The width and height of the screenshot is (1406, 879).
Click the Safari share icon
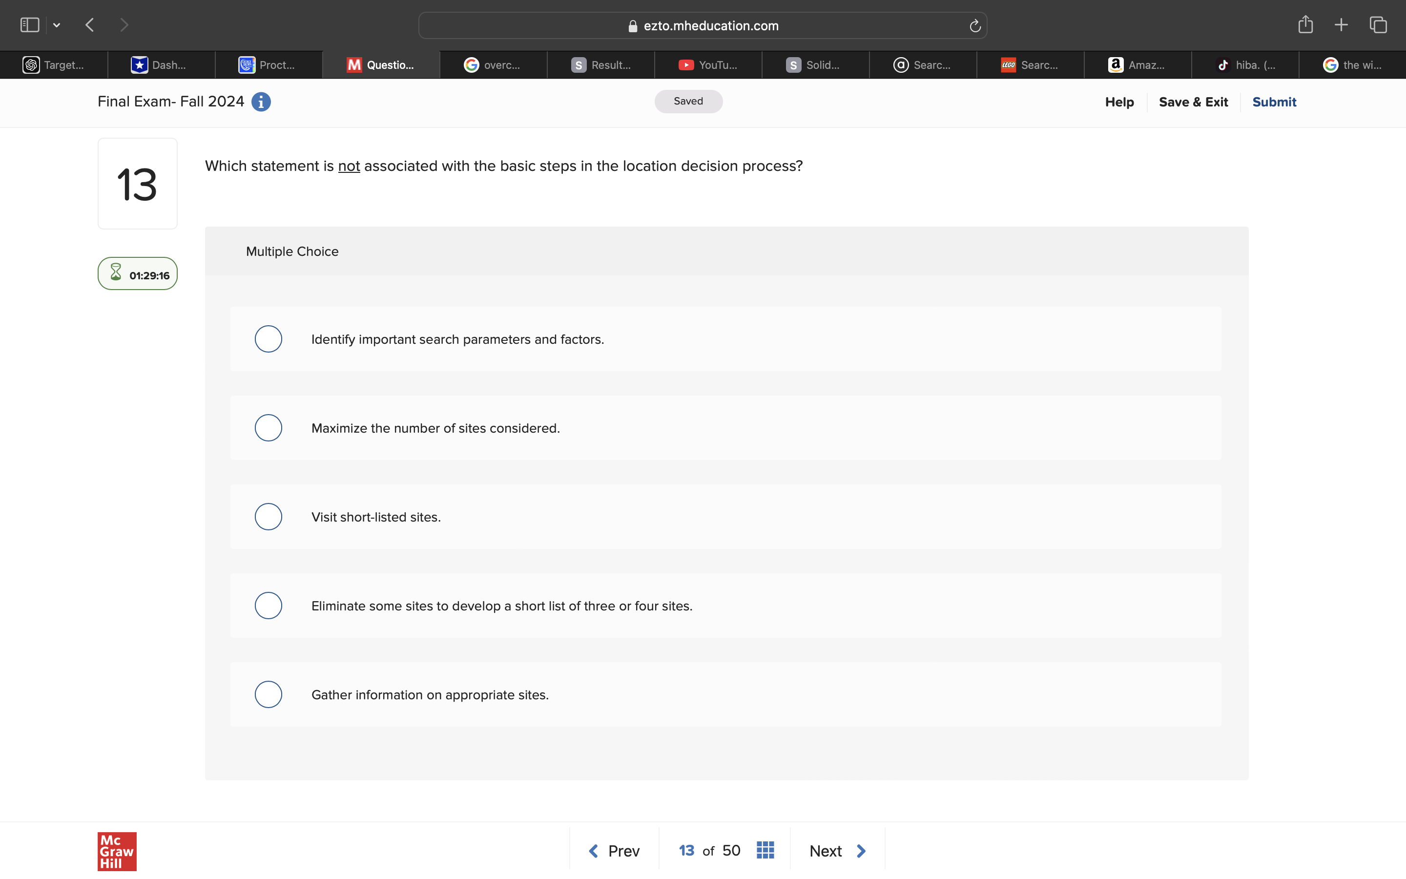[x=1305, y=25]
